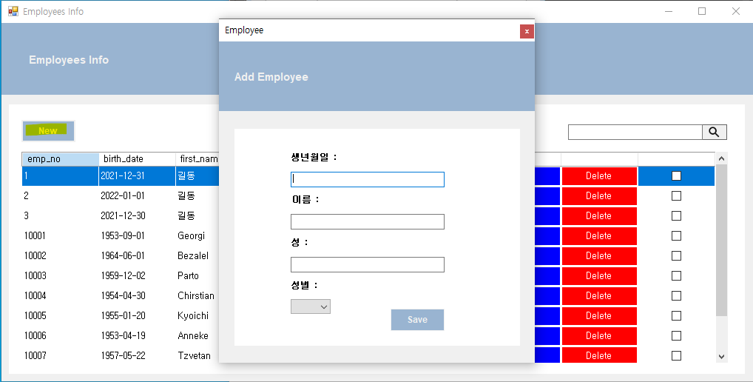Image resolution: width=753 pixels, height=382 pixels.
Task: Tick the checkbox in row emp_no 2
Action: point(676,196)
